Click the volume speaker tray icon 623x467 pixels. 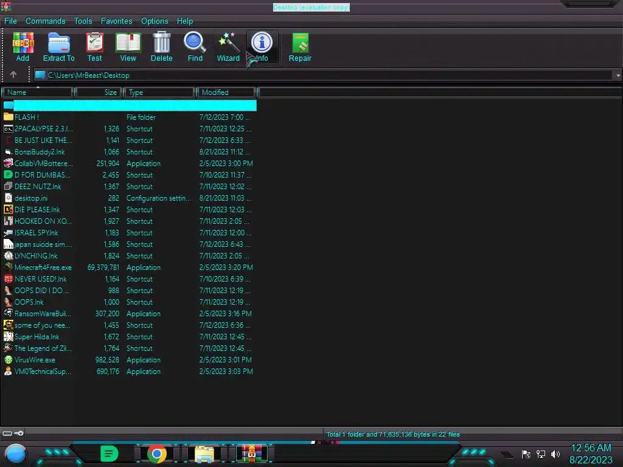click(555, 454)
